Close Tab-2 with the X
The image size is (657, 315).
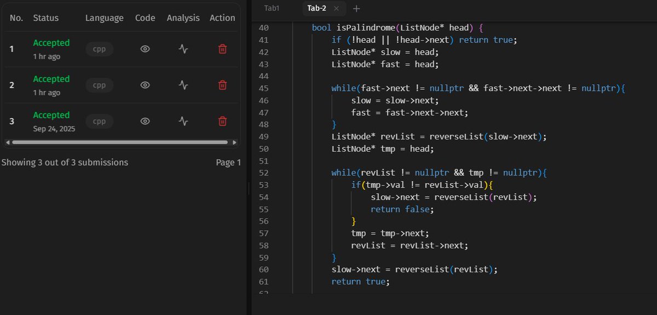coord(336,8)
